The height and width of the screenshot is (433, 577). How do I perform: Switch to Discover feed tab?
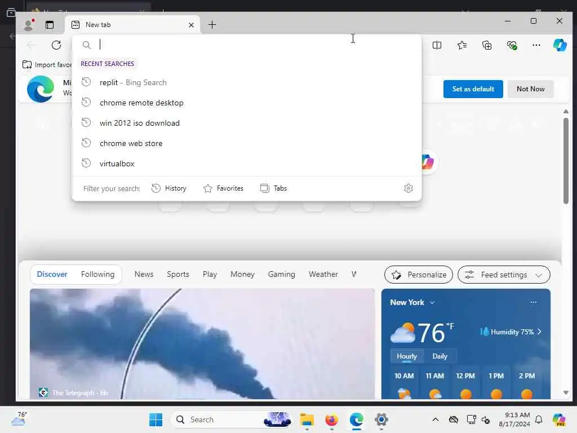coord(52,275)
